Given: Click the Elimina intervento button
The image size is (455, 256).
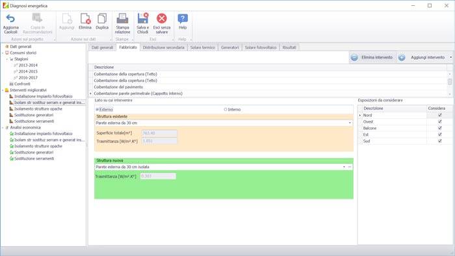Looking at the screenshot, I should pyautogui.click(x=372, y=57).
